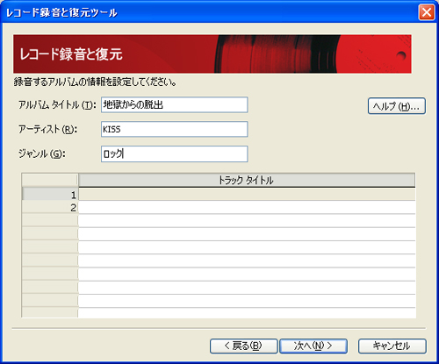Go back with the 戻る(B) button
The image size is (439, 364).
243,346
